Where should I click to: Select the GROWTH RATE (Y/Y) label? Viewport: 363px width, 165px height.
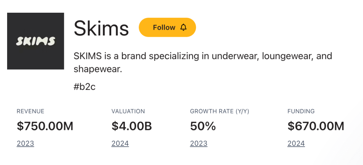click(x=220, y=111)
